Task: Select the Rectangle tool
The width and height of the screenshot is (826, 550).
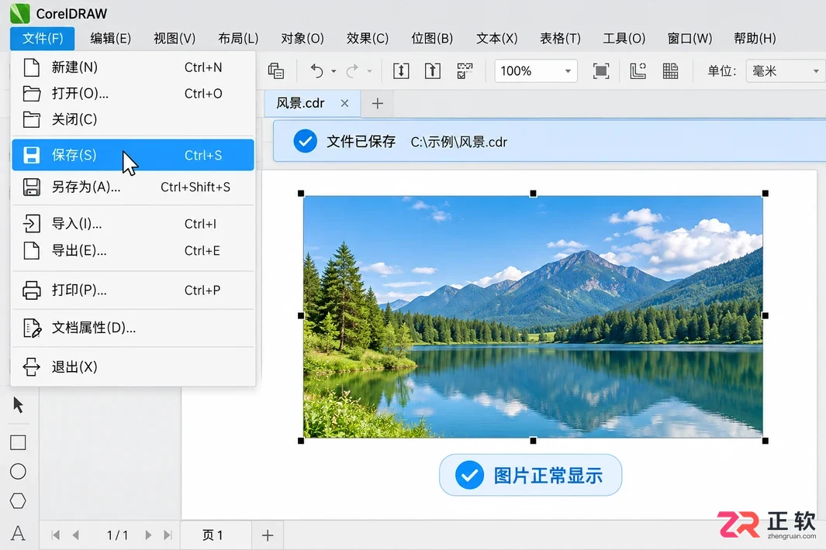Action: point(18,442)
